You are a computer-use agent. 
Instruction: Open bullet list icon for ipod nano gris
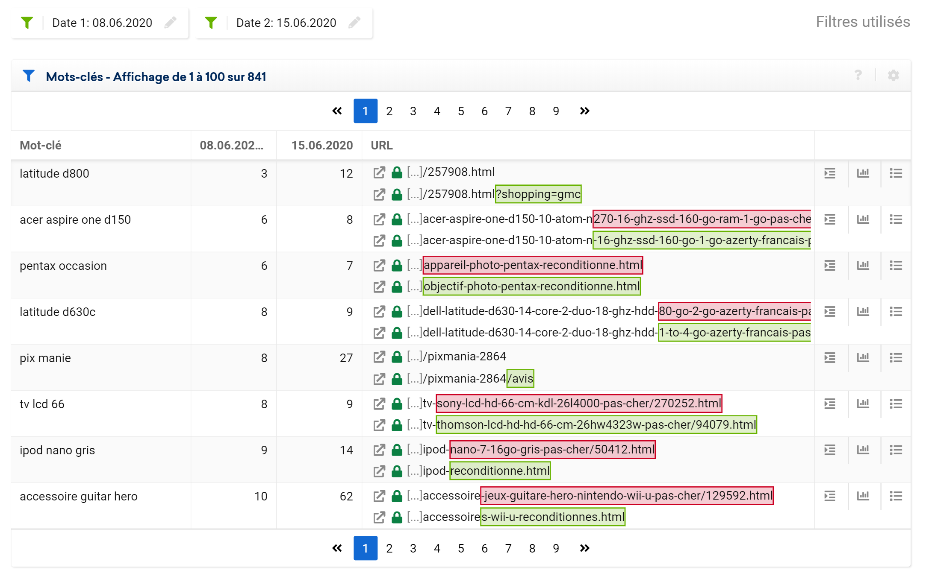(x=896, y=450)
